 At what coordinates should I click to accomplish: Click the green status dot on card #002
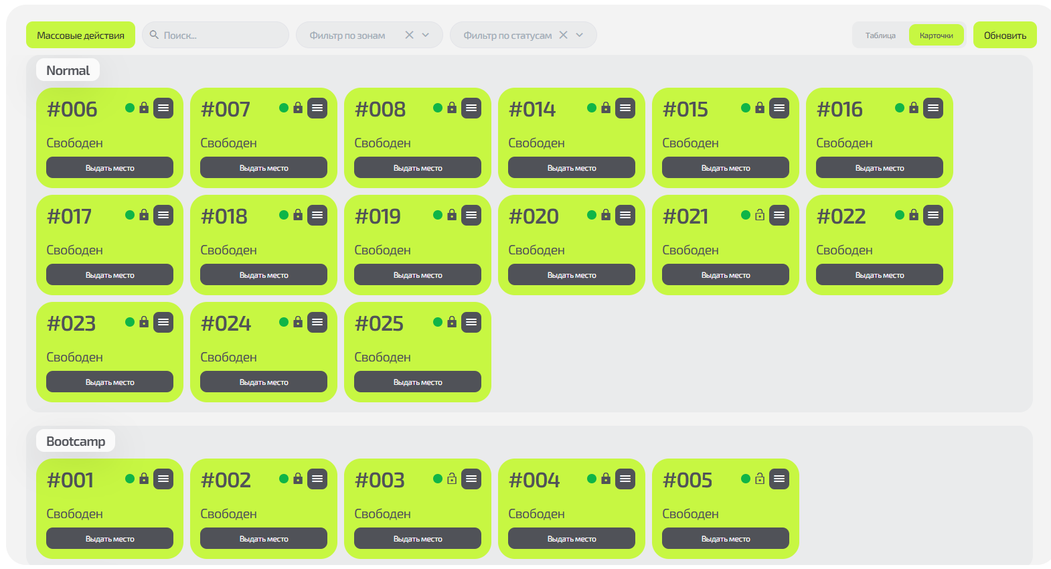click(x=284, y=479)
